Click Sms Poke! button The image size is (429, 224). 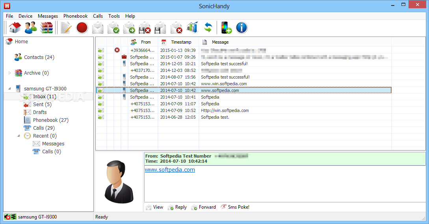click(235, 207)
